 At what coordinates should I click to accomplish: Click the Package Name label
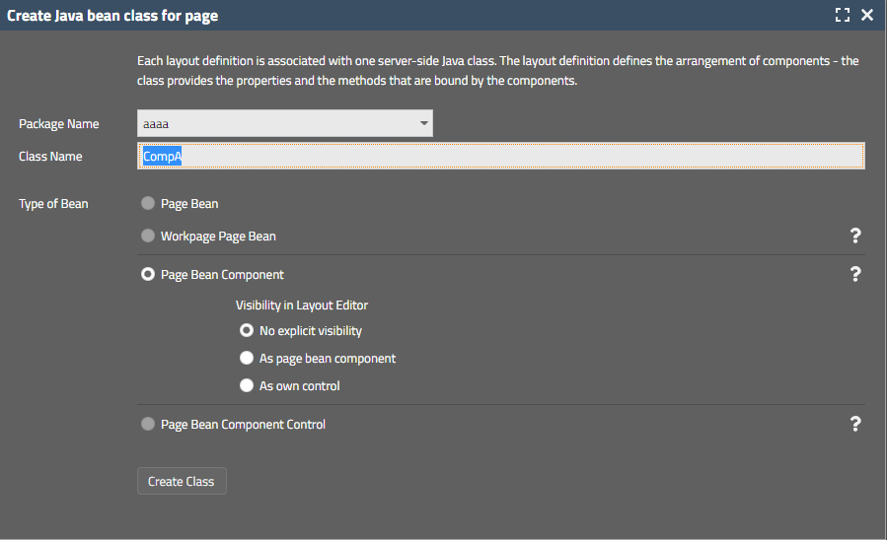click(59, 124)
